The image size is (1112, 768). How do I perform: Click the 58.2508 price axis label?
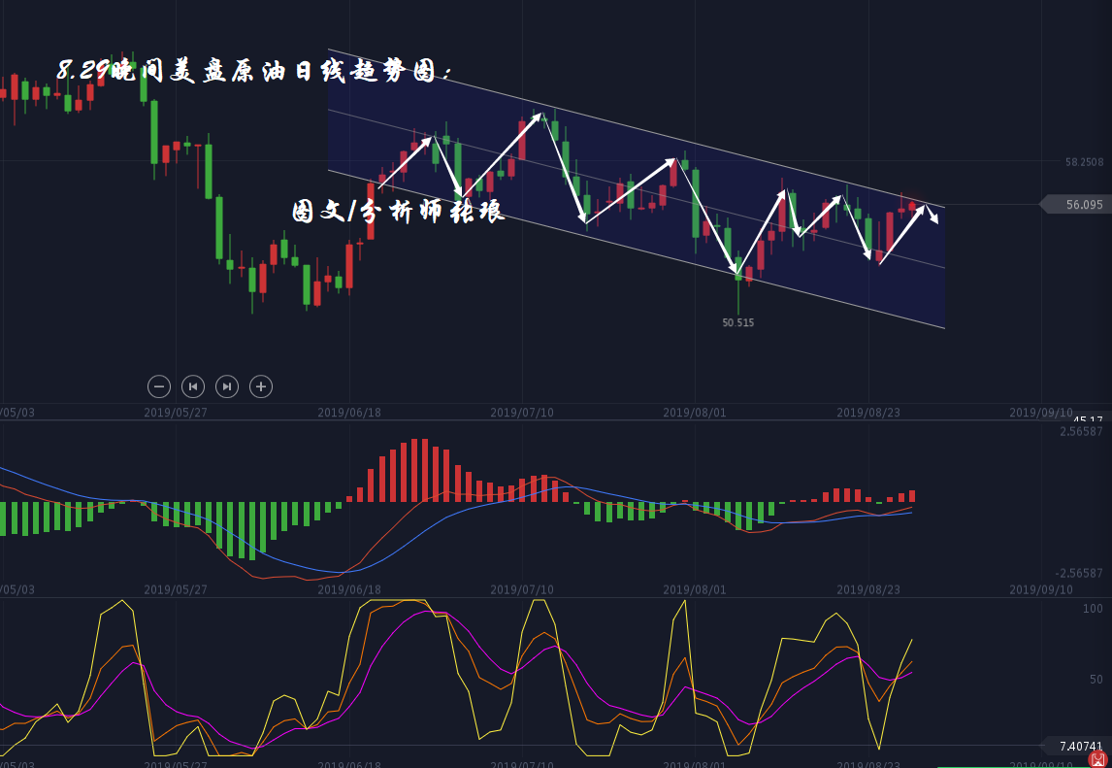1084,162
